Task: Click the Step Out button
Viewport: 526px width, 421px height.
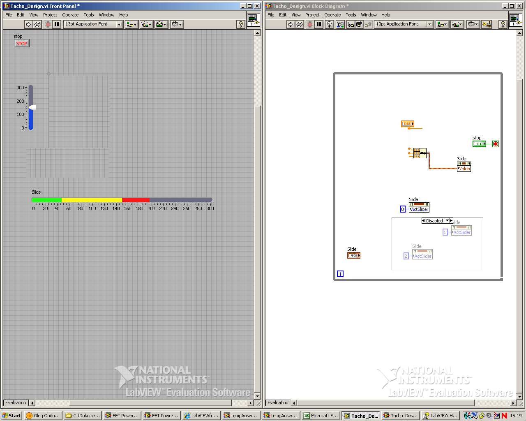Action: (368, 24)
